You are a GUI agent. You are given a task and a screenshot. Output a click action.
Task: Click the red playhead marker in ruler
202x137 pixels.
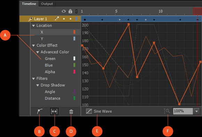coord(197,12)
